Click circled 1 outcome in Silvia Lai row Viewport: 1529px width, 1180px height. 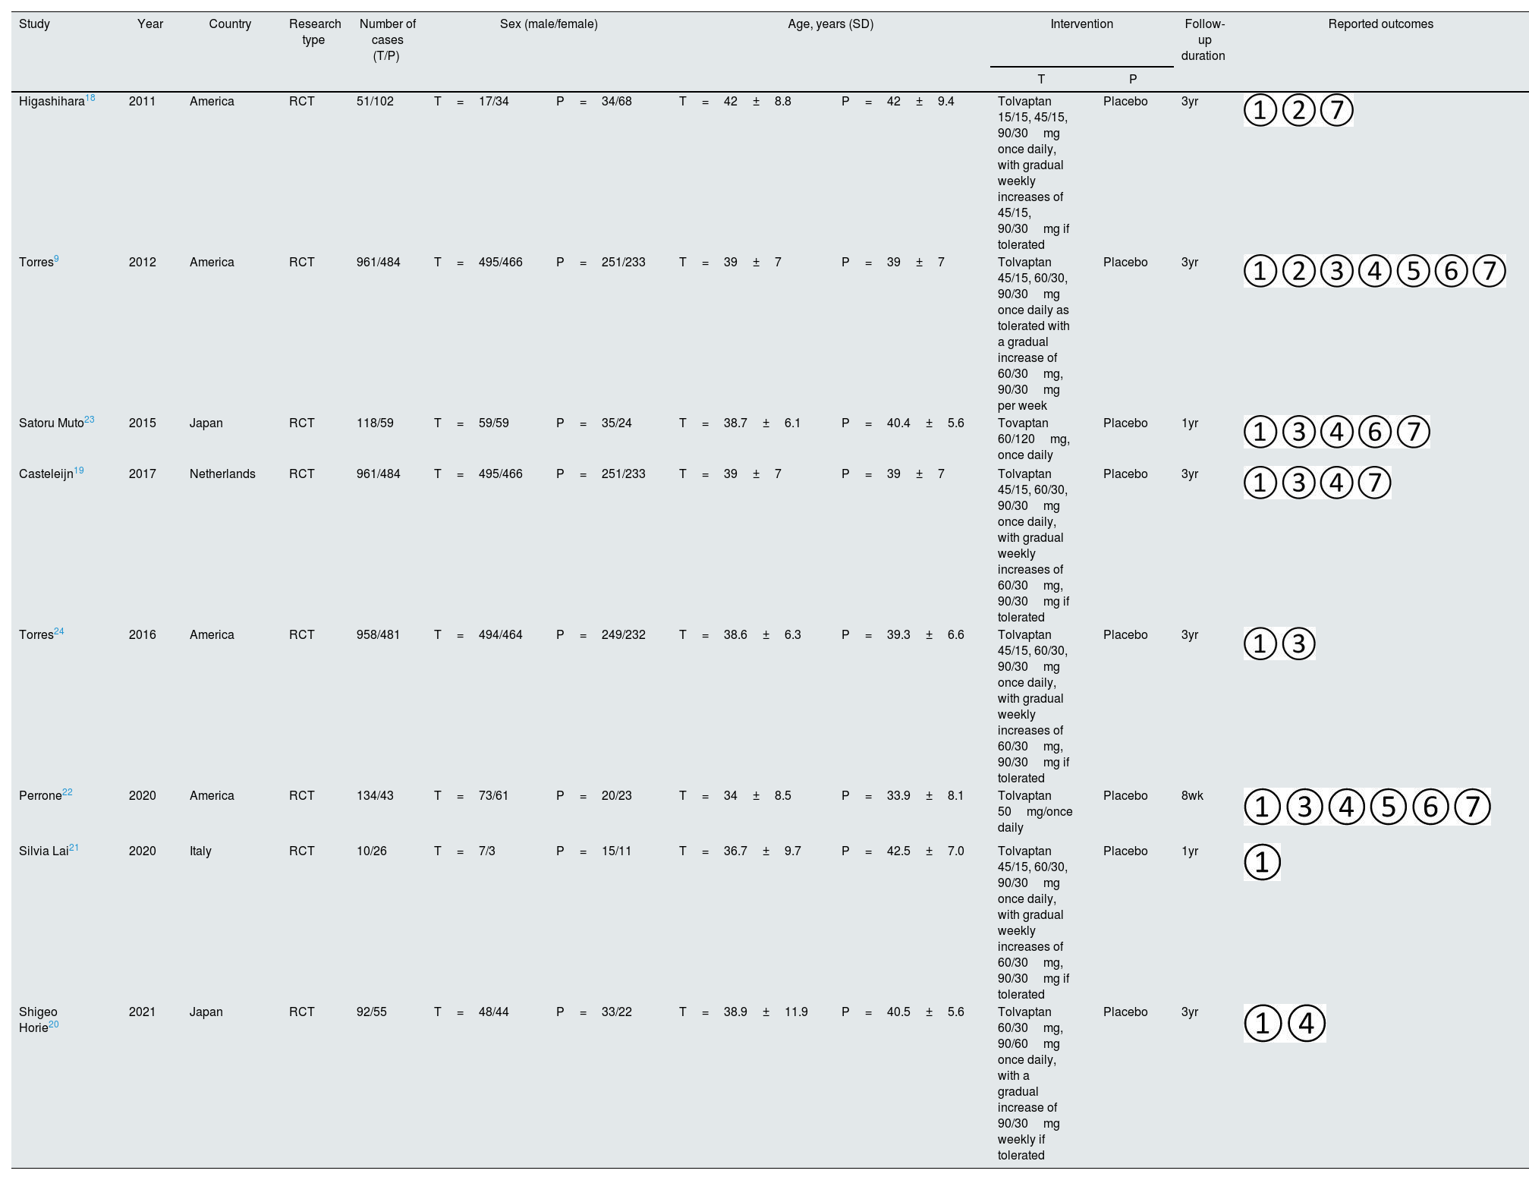[1262, 863]
